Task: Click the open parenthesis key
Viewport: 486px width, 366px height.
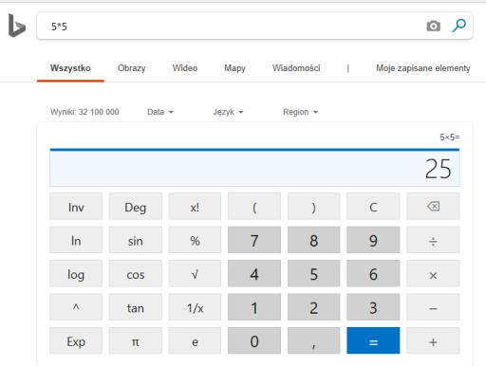Action: pyautogui.click(x=254, y=207)
